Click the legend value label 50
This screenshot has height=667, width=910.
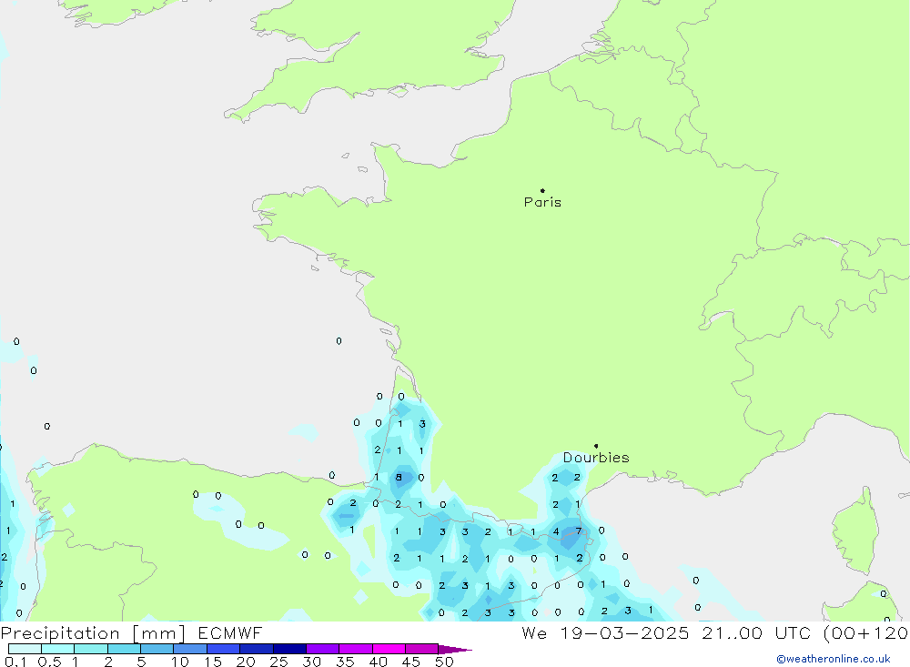point(444,662)
